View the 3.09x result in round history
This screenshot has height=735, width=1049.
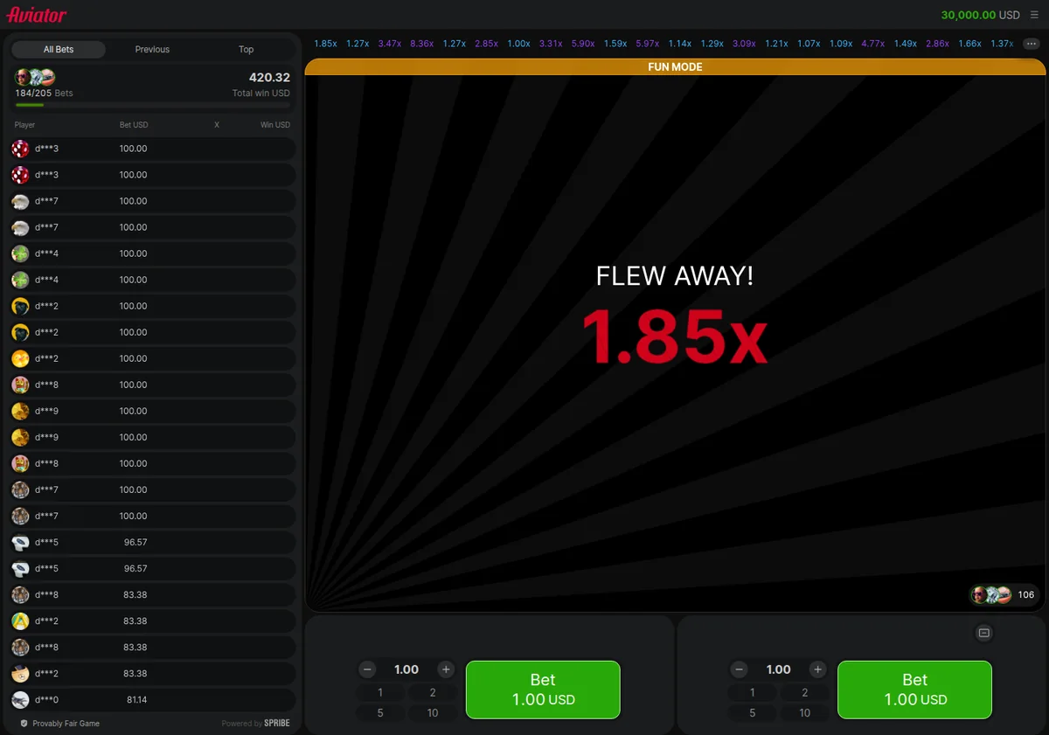pos(744,44)
